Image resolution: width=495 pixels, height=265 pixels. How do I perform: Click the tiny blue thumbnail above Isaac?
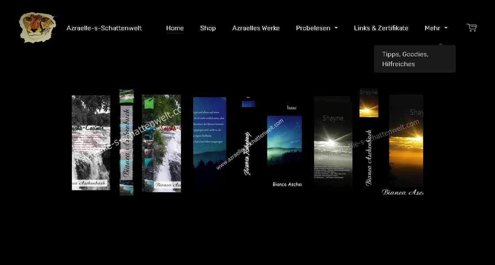pos(248,104)
